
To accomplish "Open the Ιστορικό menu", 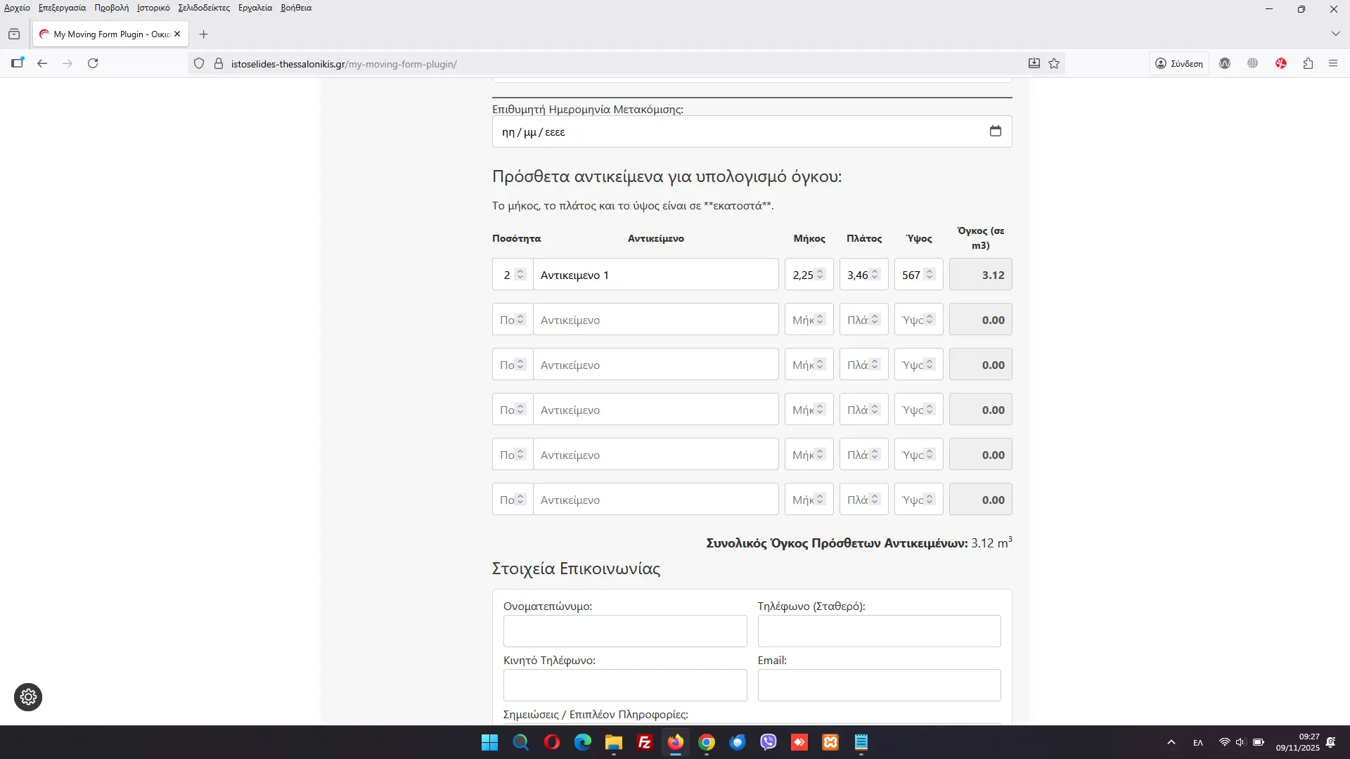I will [x=153, y=8].
